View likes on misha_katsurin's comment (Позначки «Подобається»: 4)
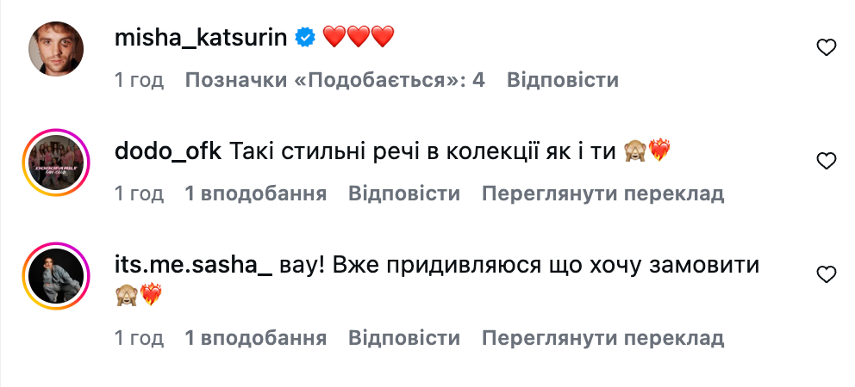855x387 pixels. coord(335,81)
